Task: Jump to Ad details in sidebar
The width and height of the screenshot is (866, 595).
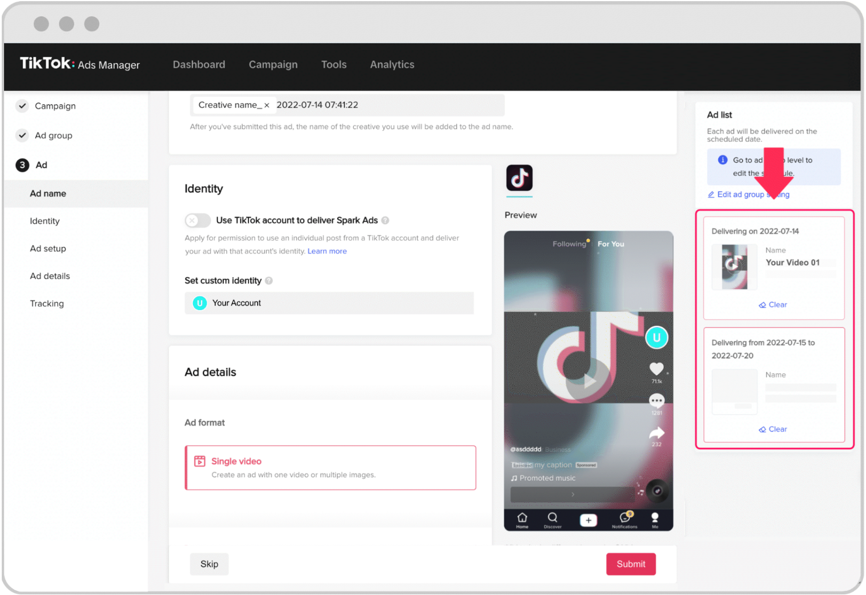Action: tap(50, 276)
